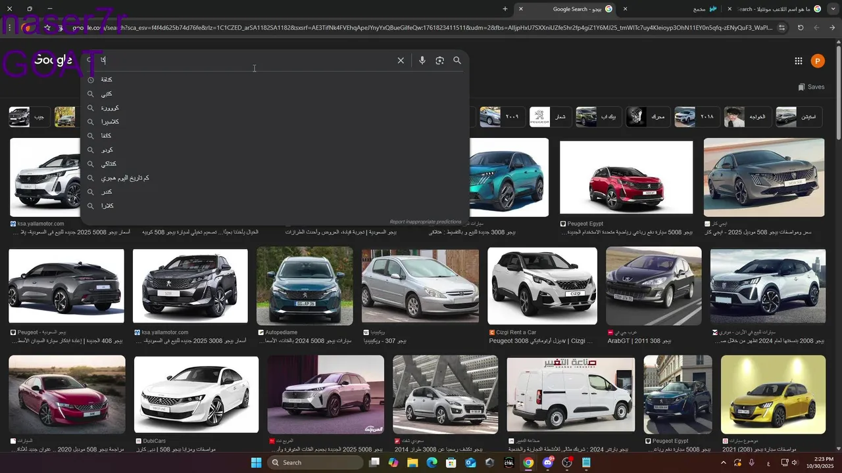
Task: Select the 'كثافة' history suggestion
Action: point(275,79)
